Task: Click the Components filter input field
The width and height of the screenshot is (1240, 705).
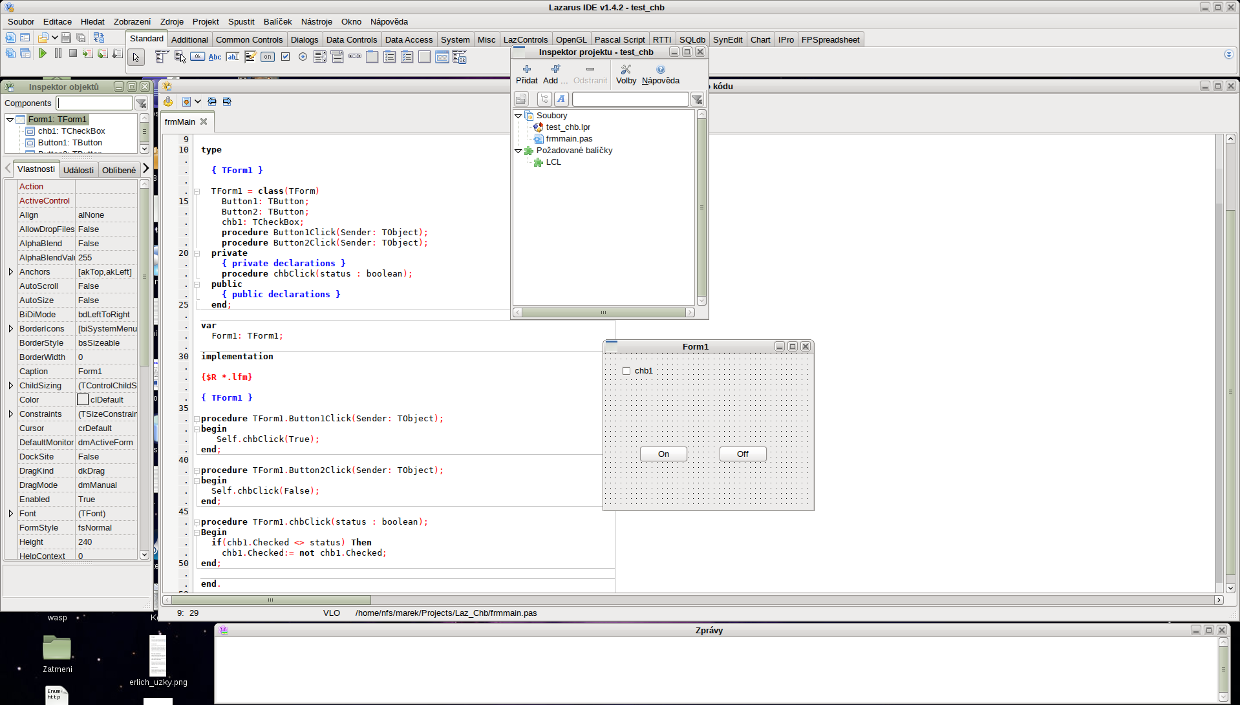Action: [94, 103]
